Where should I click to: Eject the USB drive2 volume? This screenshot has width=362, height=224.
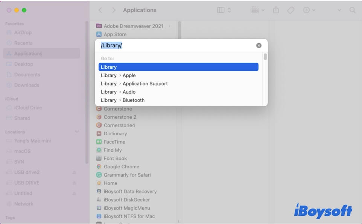(75, 173)
